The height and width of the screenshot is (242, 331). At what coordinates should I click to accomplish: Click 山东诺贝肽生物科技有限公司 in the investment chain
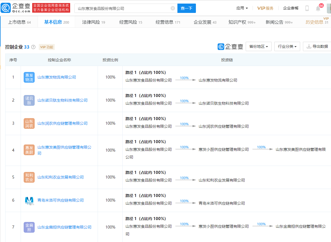click(x=224, y=103)
